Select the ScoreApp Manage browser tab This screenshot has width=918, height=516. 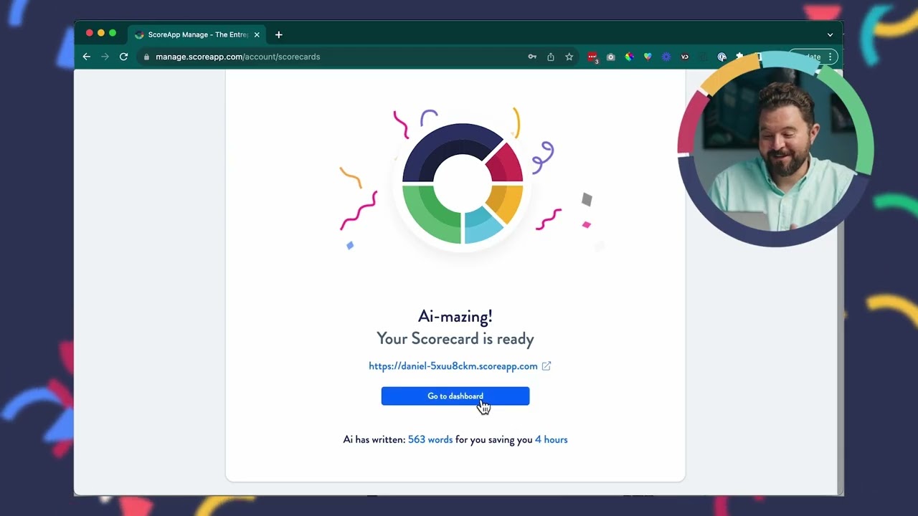(197, 34)
